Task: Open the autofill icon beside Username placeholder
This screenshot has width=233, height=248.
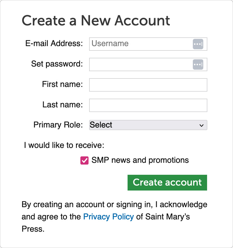Action: [198, 44]
